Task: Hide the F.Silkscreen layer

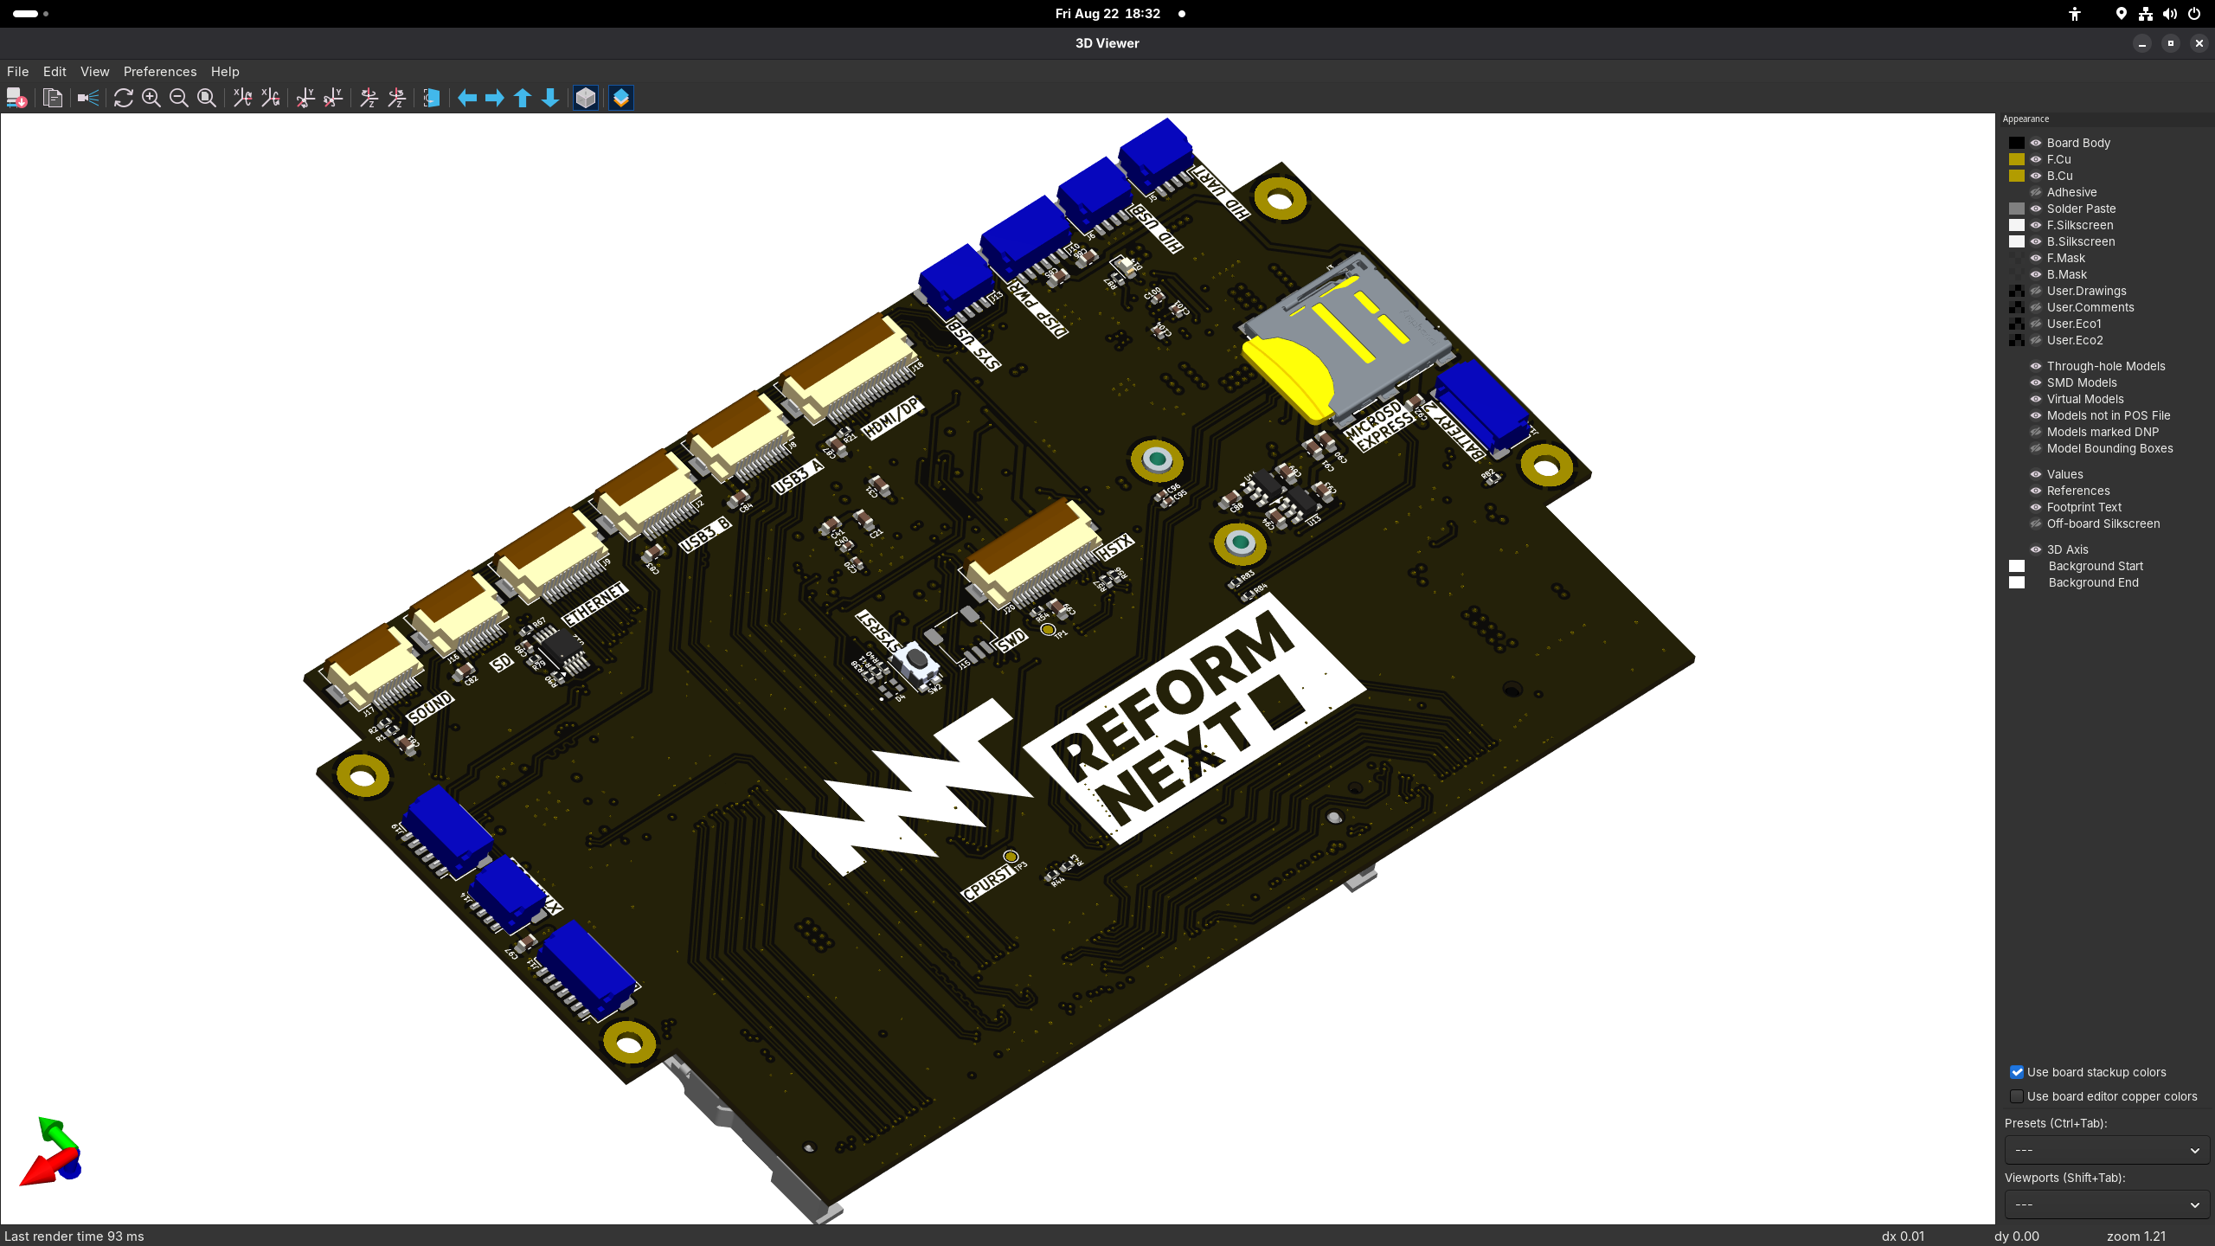Action: point(2036,225)
